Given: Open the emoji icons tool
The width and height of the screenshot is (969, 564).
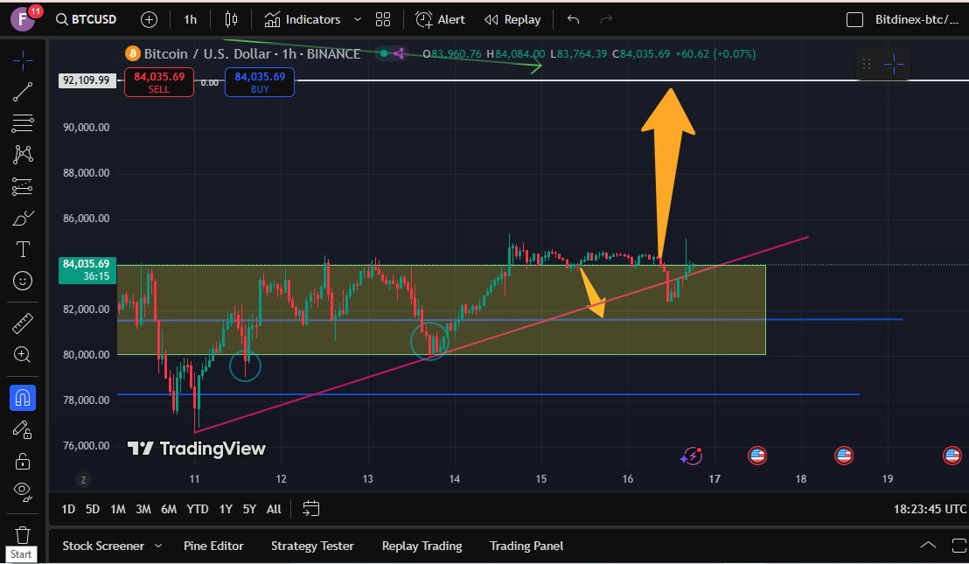Looking at the screenshot, I should point(23,281).
